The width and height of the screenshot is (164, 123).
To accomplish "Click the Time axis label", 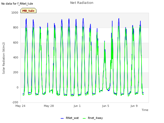I will coord(145,110).
